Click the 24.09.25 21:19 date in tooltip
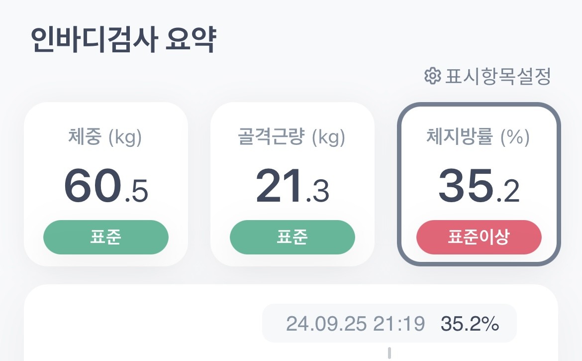This screenshot has height=361, width=582. pyautogui.click(x=355, y=324)
